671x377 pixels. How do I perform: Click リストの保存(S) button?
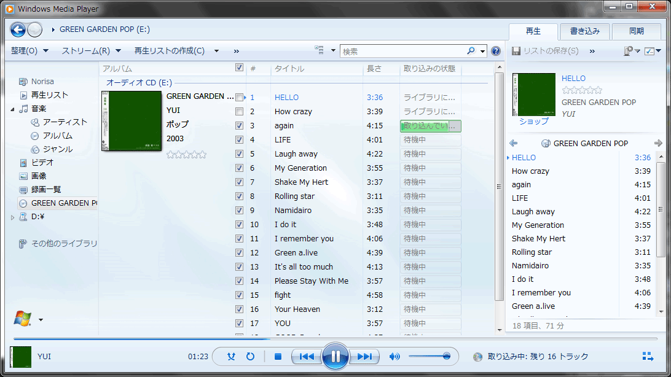(545, 51)
